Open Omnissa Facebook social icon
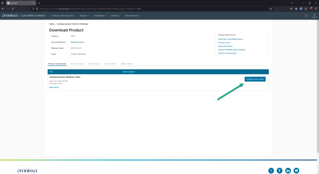This screenshot has width=319, height=174. [x=280, y=170]
